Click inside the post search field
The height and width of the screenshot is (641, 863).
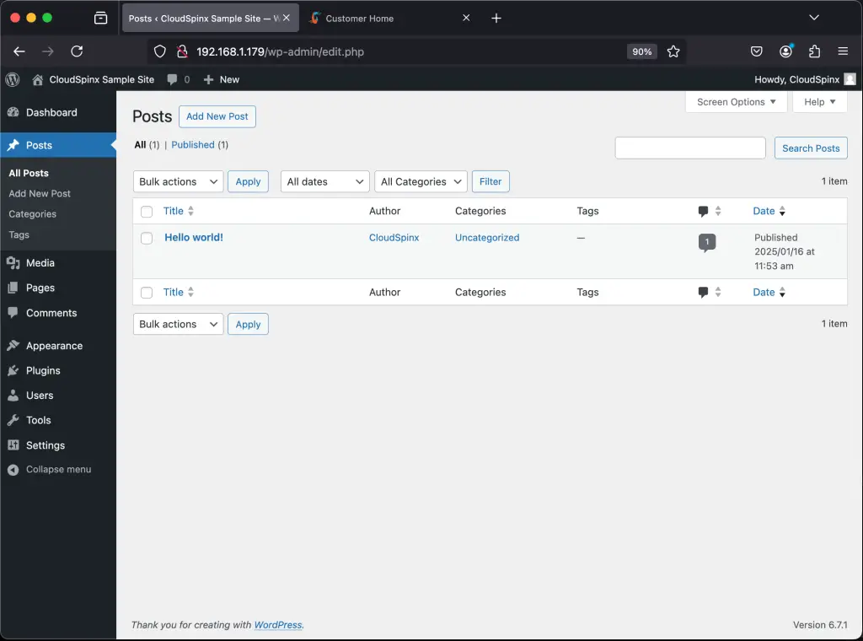click(x=689, y=148)
